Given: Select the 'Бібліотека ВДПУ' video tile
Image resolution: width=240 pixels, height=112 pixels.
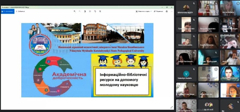Looking at the screenshot, I should 209,8.
